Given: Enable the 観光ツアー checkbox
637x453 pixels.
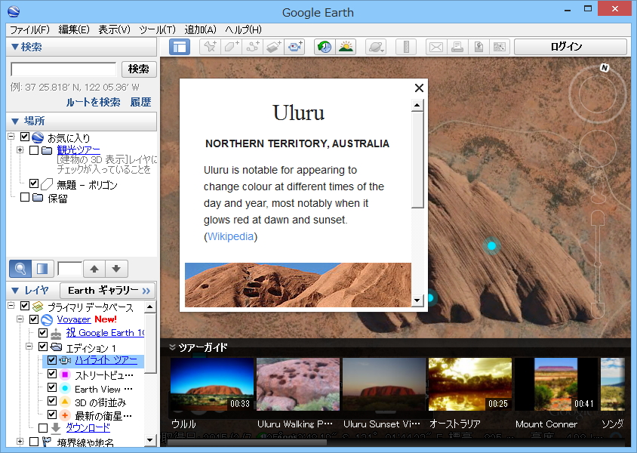Looking at the screenshot, I should pyautogui.click(x=34, y=150).
